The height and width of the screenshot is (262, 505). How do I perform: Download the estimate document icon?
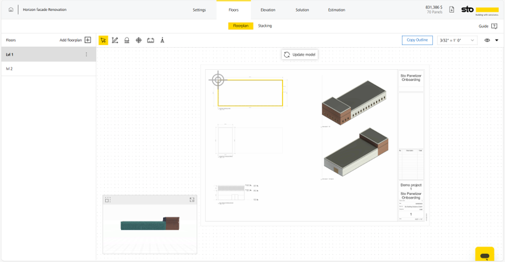click(452, 10)
